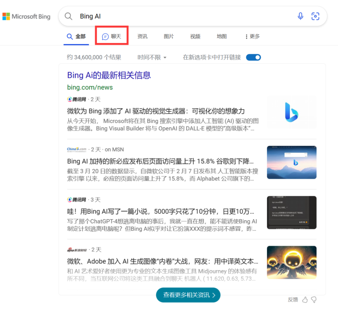Open the dark chat screenshot thumbnail

[292, 213]
